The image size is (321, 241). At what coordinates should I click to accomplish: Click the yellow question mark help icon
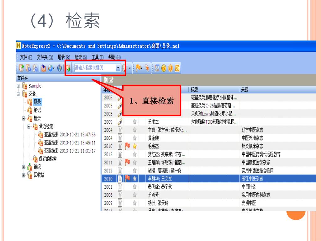pyautogui.click(x=164, y=68)
